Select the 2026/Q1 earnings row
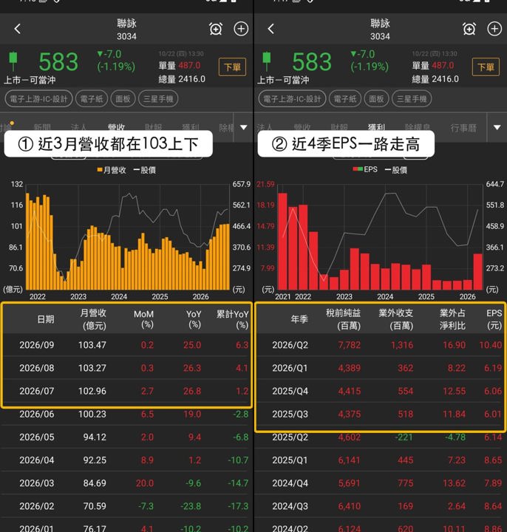Image resolution: width=507 pixels, height=532 pixels. point(380,368)
